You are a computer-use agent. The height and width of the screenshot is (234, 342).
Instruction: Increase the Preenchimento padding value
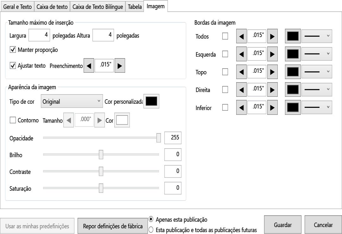coord(120,65)
